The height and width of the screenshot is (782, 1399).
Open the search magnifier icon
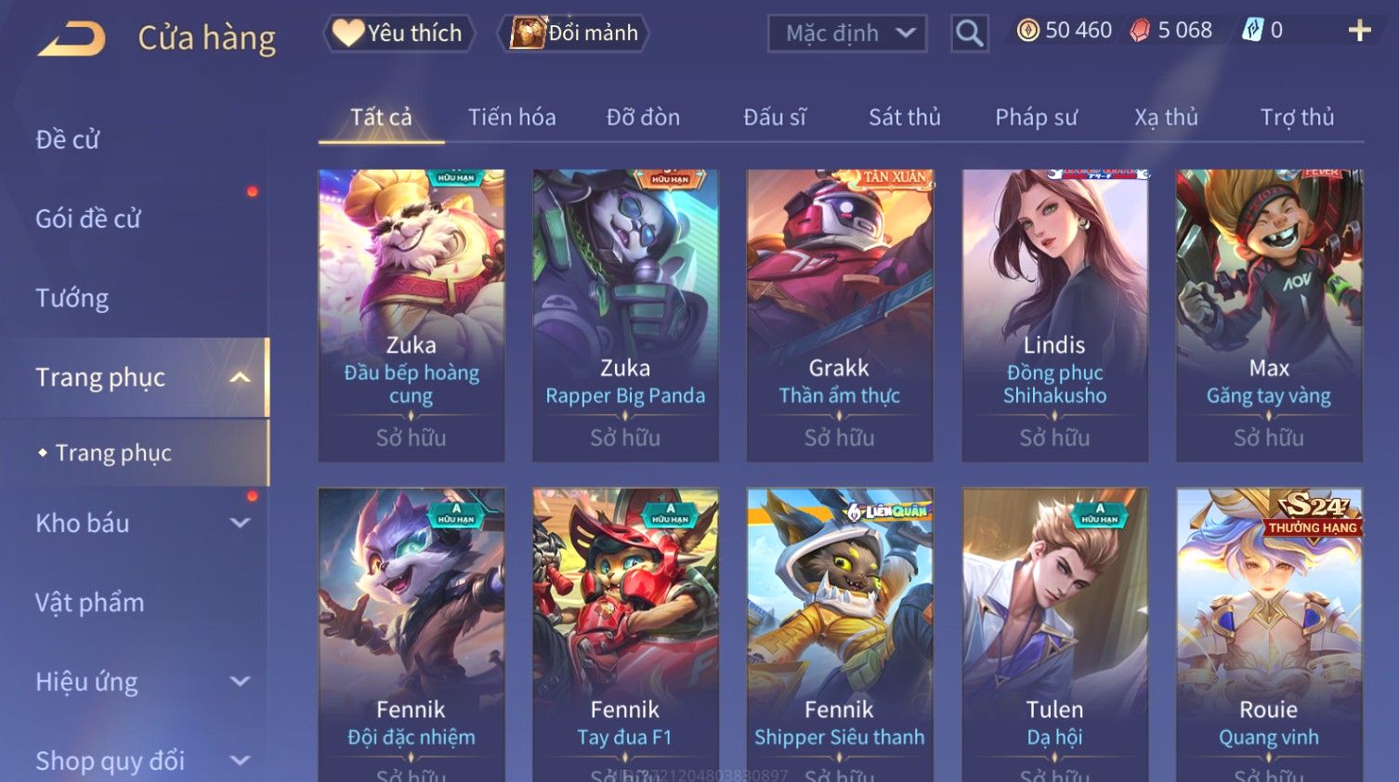(969, 33)
